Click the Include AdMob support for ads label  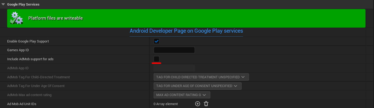click(x=30, y=59)
